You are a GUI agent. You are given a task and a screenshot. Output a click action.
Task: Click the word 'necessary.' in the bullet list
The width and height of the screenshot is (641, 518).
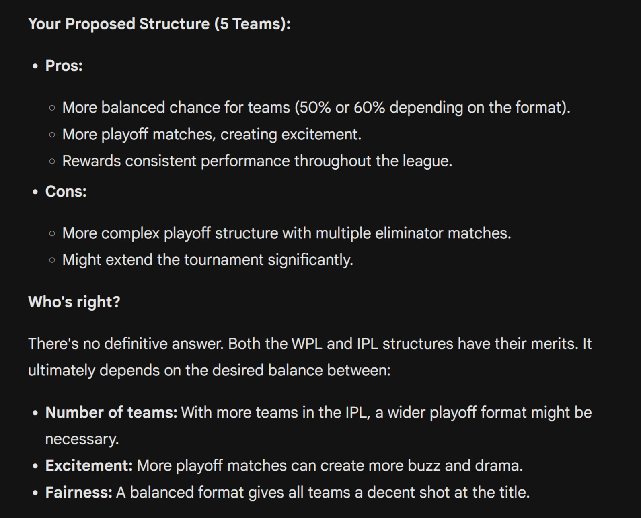click(82, 439)
